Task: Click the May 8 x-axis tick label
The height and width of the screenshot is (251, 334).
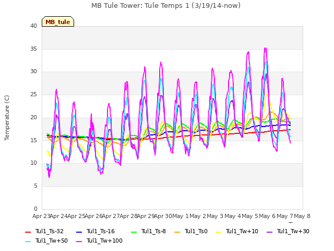Action: click(x=302, y=216)
